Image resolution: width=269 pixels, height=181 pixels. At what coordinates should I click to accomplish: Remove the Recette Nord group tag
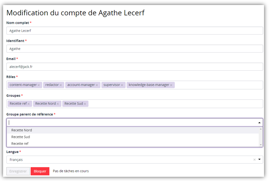[58, 104]
